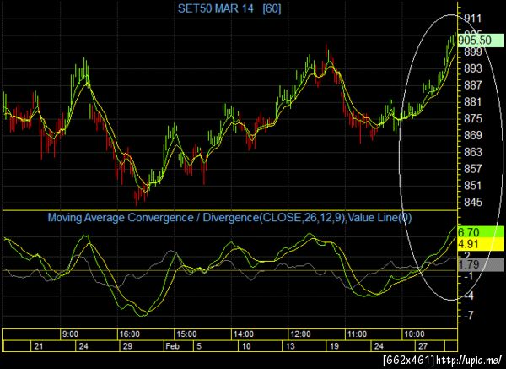Click the 887 price axis label
Viewport: 506px width, 369px height.
473,85
